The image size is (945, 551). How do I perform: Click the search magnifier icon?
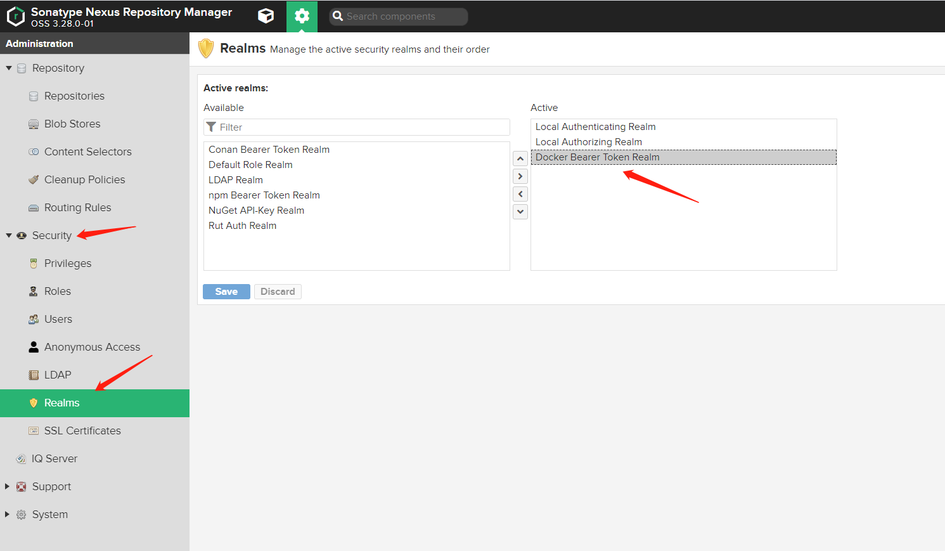(338, 16)
